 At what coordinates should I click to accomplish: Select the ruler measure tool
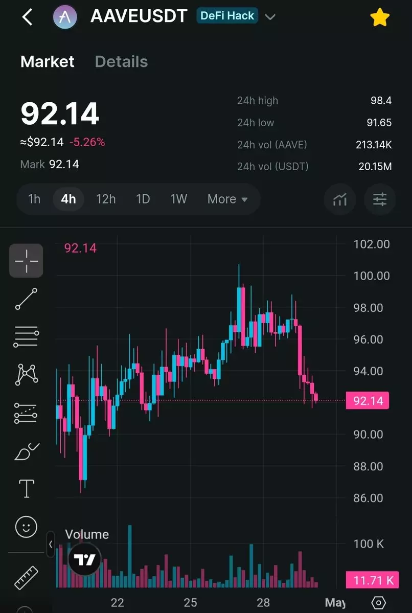[x=26, y=578]
